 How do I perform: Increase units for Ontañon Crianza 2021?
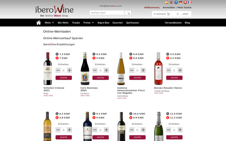(69, 70)
